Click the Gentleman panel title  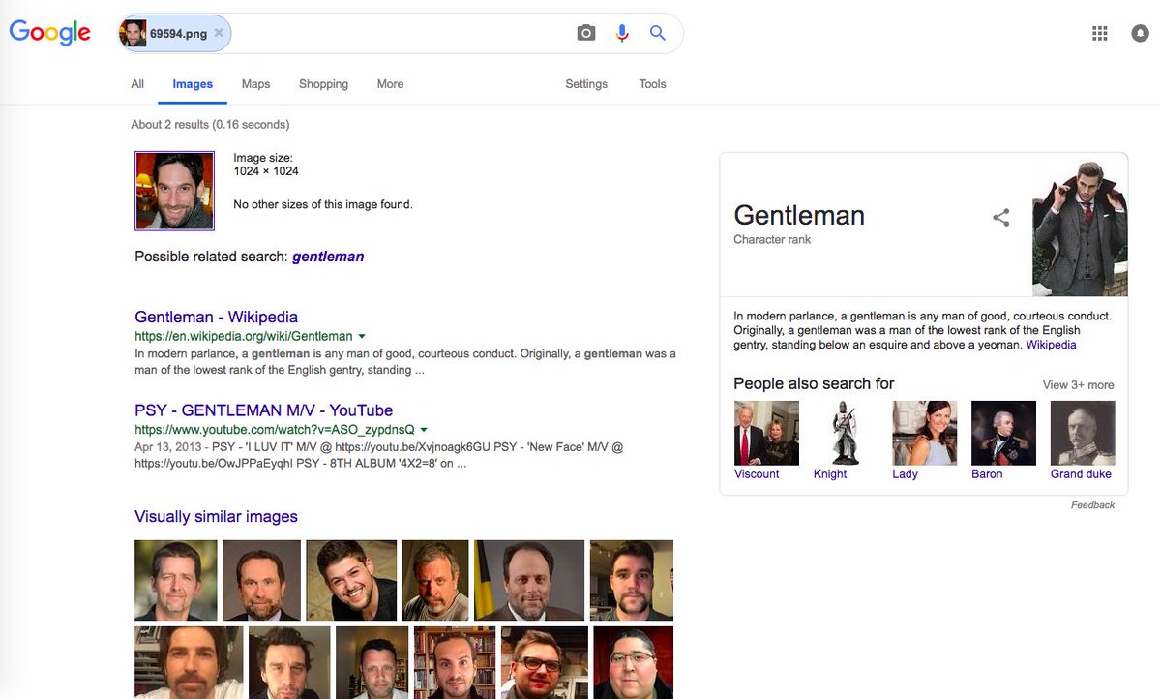click(799, 215)
